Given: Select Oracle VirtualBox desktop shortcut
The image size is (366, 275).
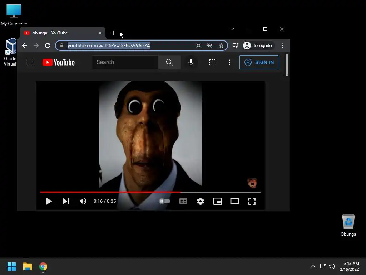Looking at the screenshot, I should pos(10,52).
